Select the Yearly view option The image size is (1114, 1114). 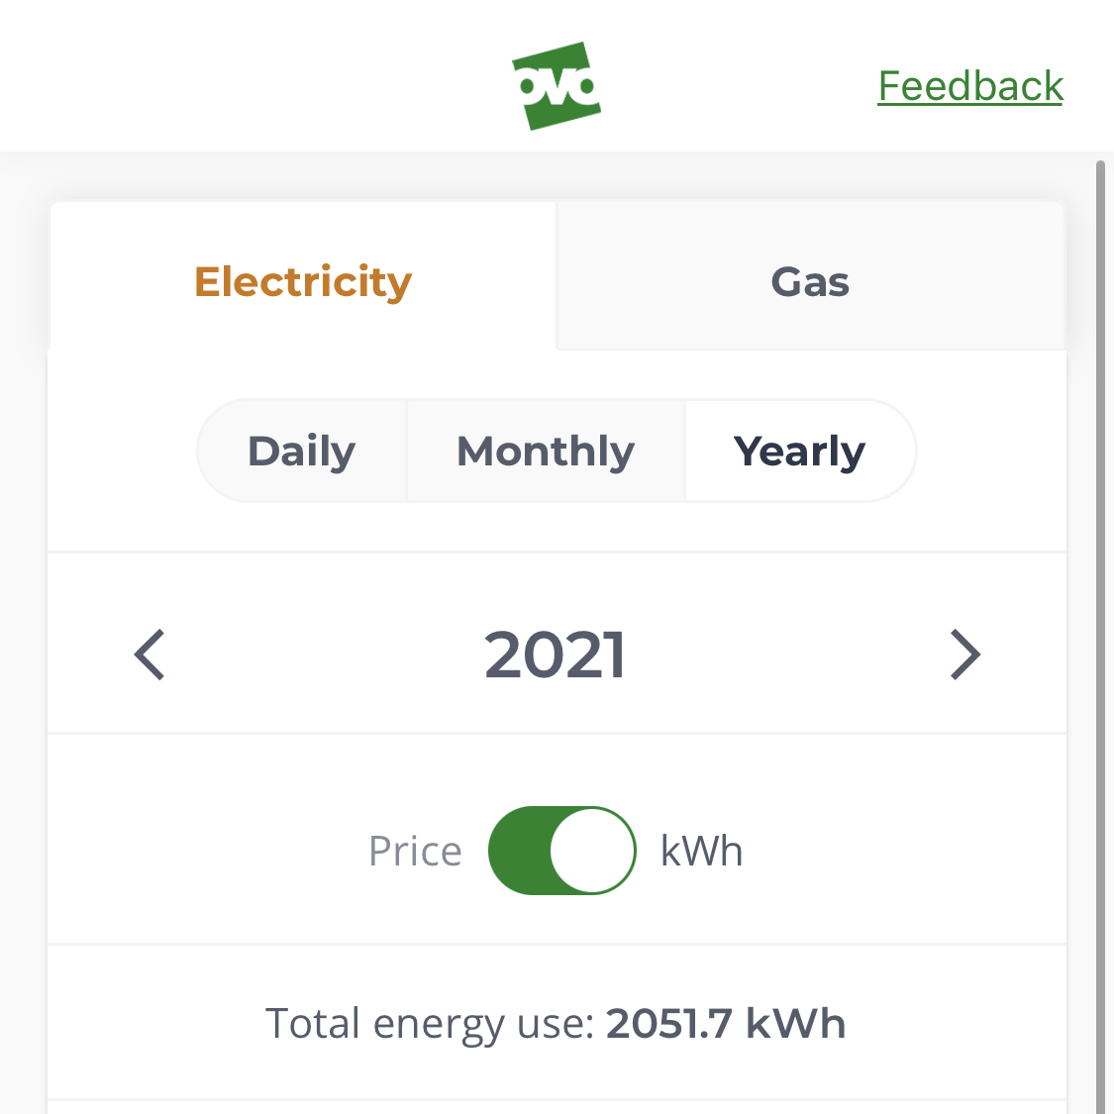(x=800, y=452)
